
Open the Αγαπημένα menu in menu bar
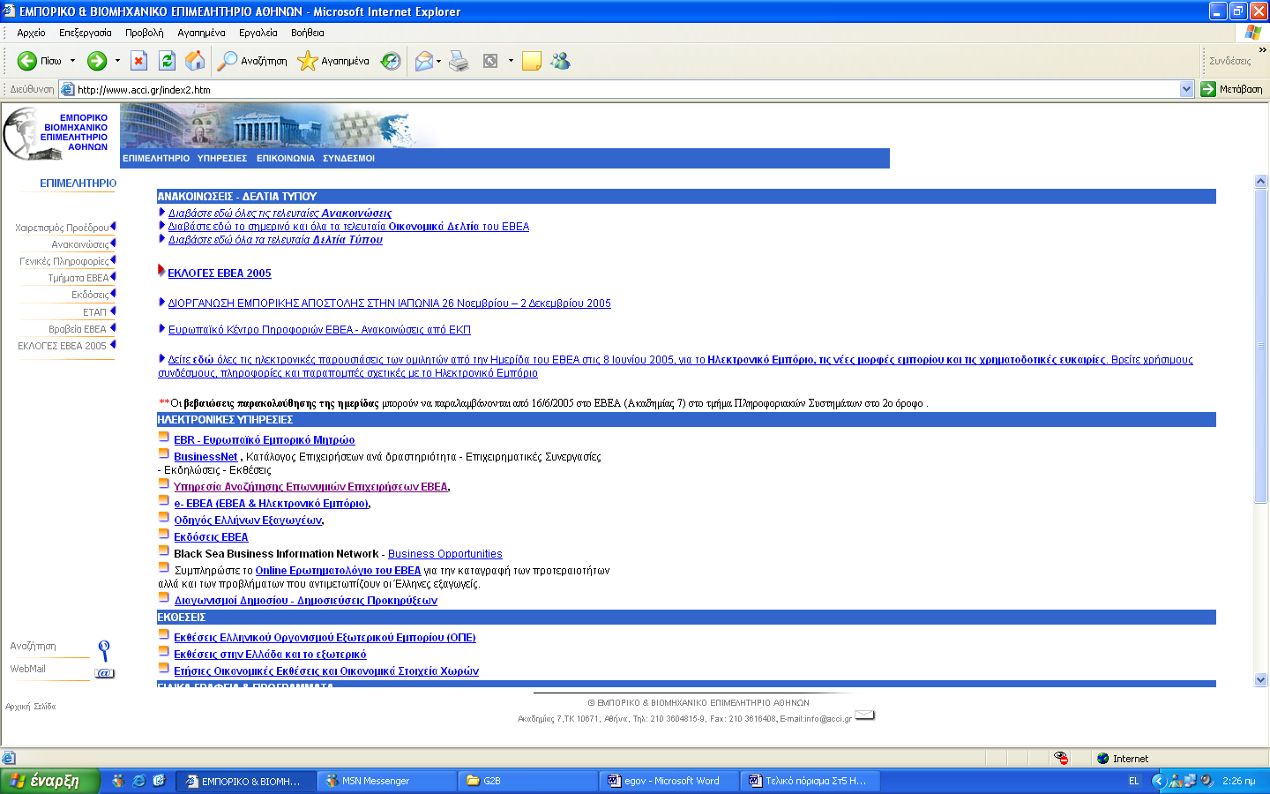pyautogui.click(x=201, y=33)
